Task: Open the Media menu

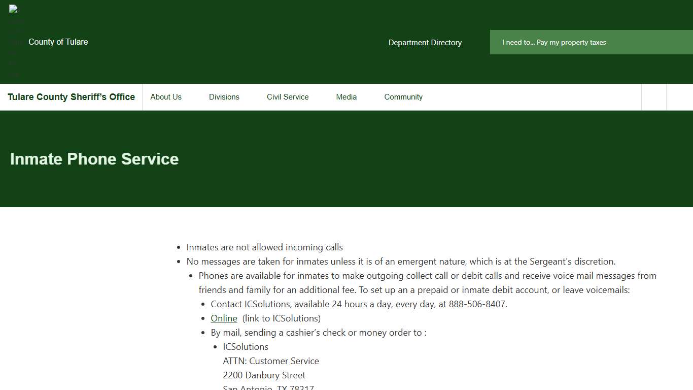Action: click(x=346, y=96)
